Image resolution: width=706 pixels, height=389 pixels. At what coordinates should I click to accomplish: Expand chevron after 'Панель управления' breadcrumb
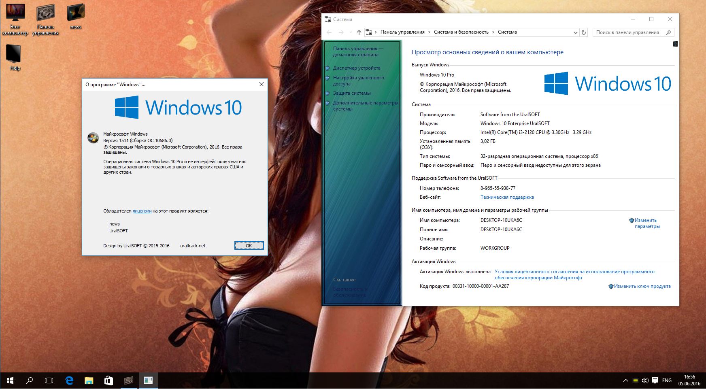tap(430, 32)
